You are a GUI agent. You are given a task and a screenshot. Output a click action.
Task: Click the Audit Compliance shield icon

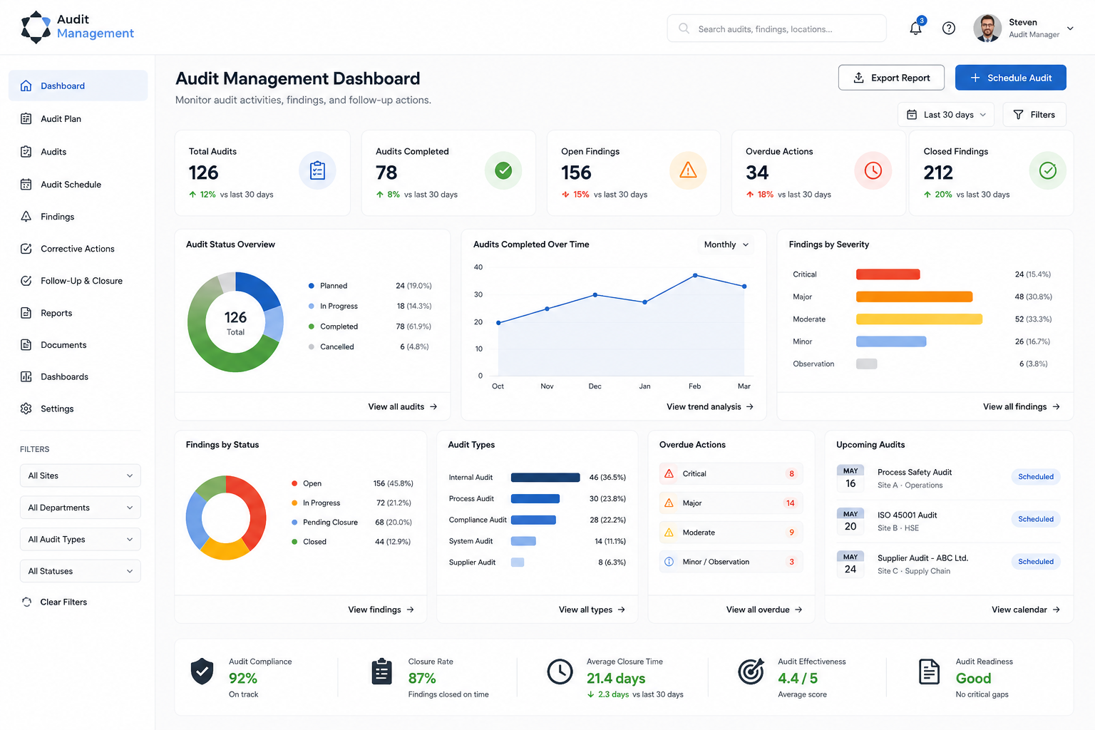(x=202, y=672)
